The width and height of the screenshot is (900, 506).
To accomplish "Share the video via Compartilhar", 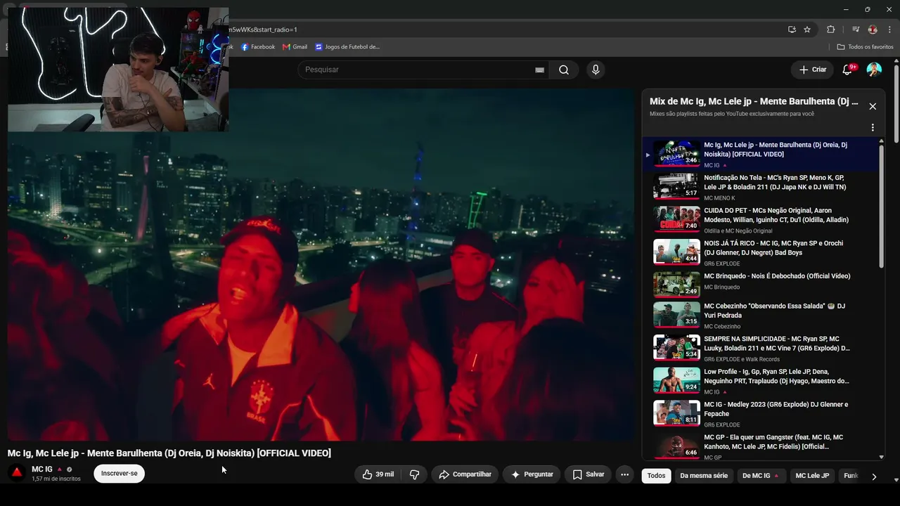I will [465, 474].
